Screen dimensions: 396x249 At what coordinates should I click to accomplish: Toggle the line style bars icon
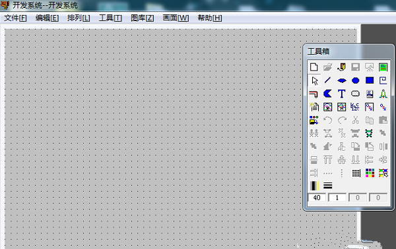coord(328,186)
